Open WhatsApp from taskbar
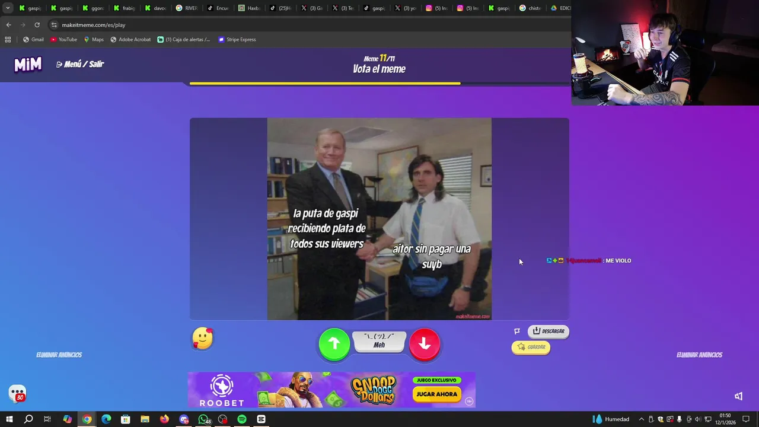 [x=203, y=419]
